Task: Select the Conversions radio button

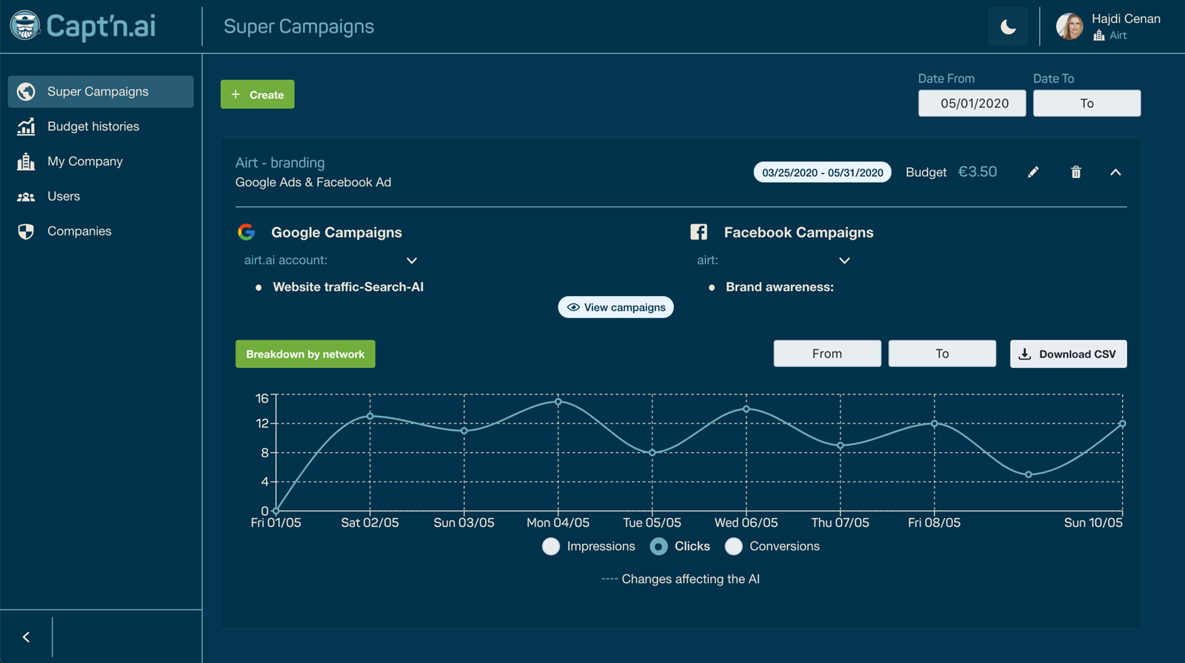Action: pyautogui.click(x=733, y=547)
